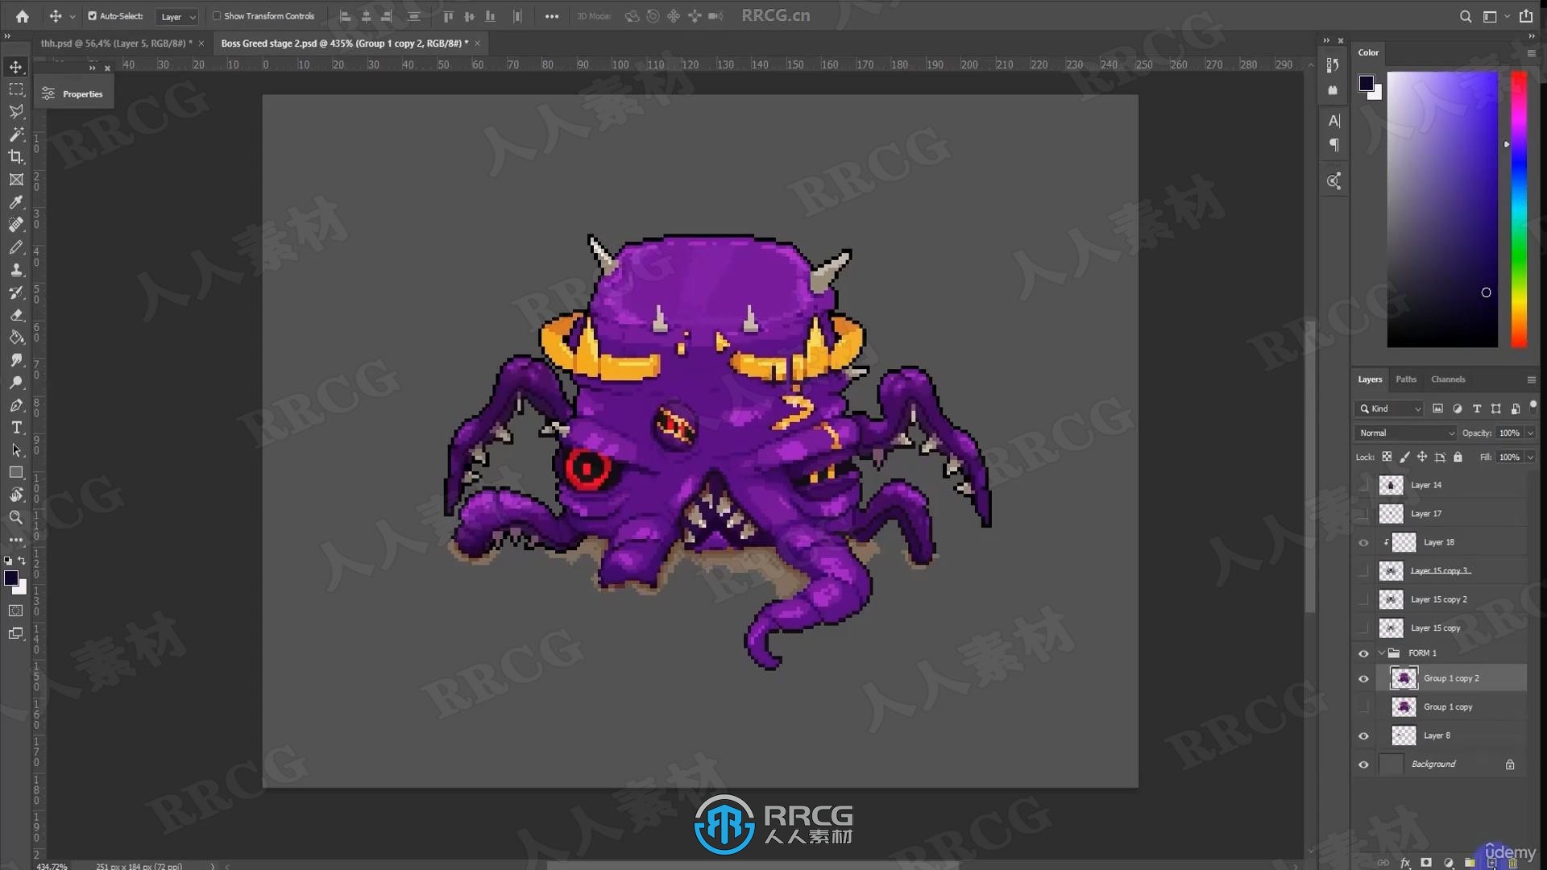This screenshot has height=870, width=1547.
Task: Hide the Group 1 copy 2 layer
Action: (1363, 678)
